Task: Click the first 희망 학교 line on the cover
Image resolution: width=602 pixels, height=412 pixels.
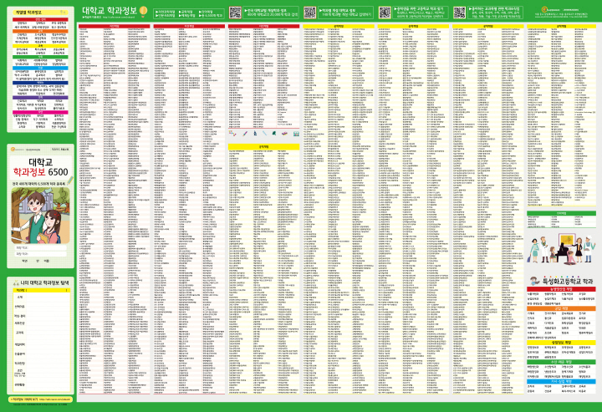Action: (x=41, y=248)
